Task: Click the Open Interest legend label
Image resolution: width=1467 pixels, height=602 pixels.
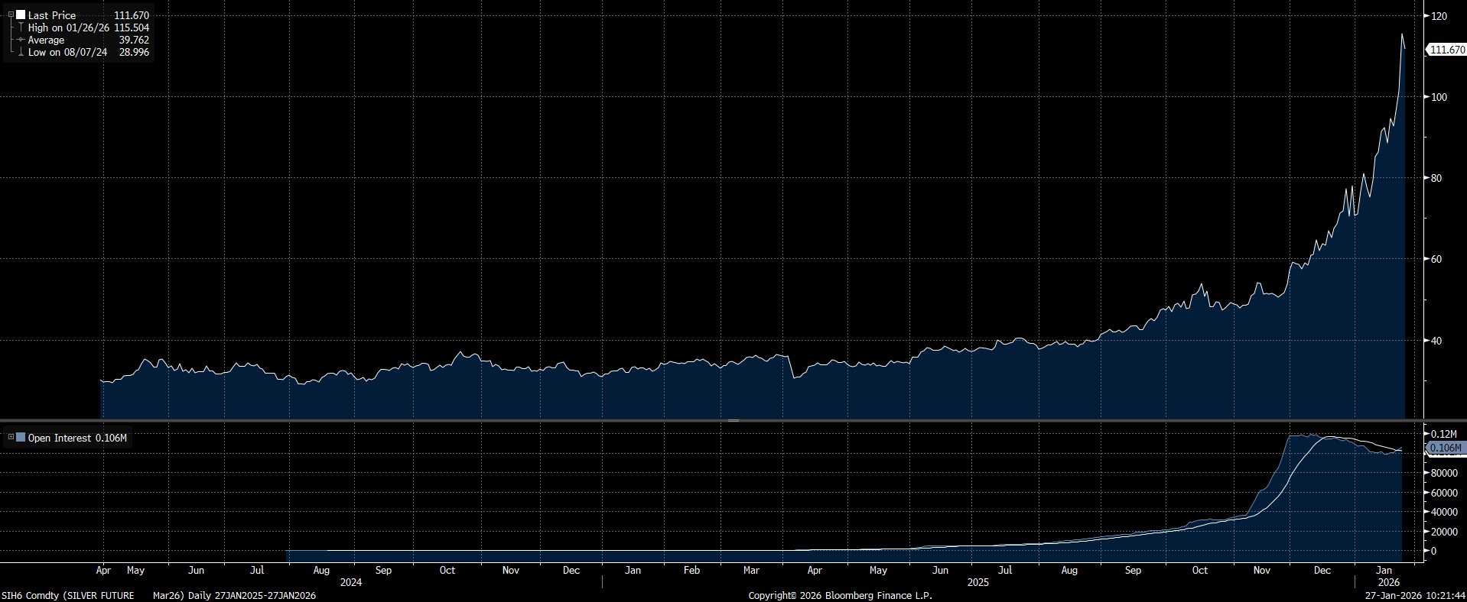Action: point(60,438)
